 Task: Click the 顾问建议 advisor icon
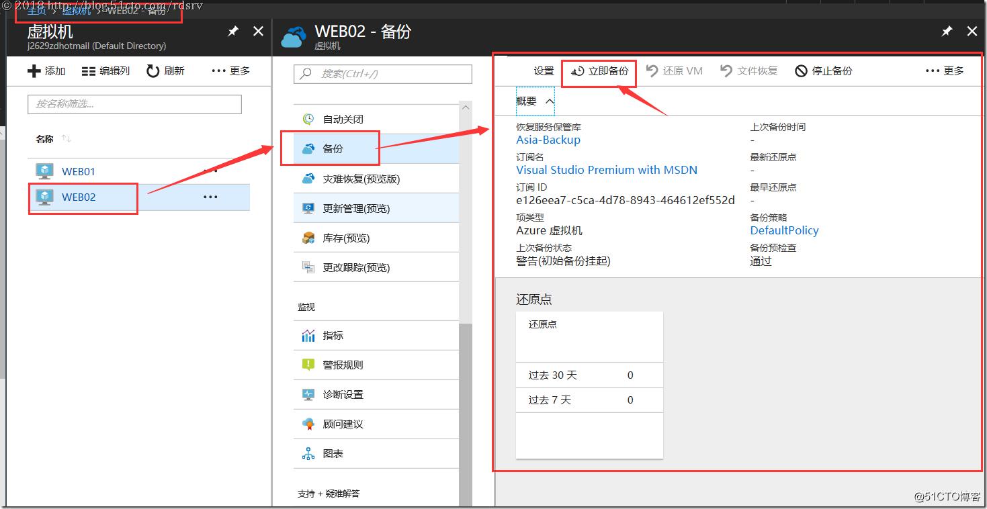pyautogui.click(x=308, y=424)
